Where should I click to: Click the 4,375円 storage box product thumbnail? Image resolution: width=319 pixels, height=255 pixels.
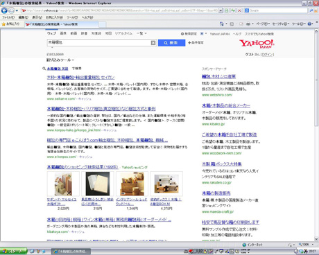166,184
